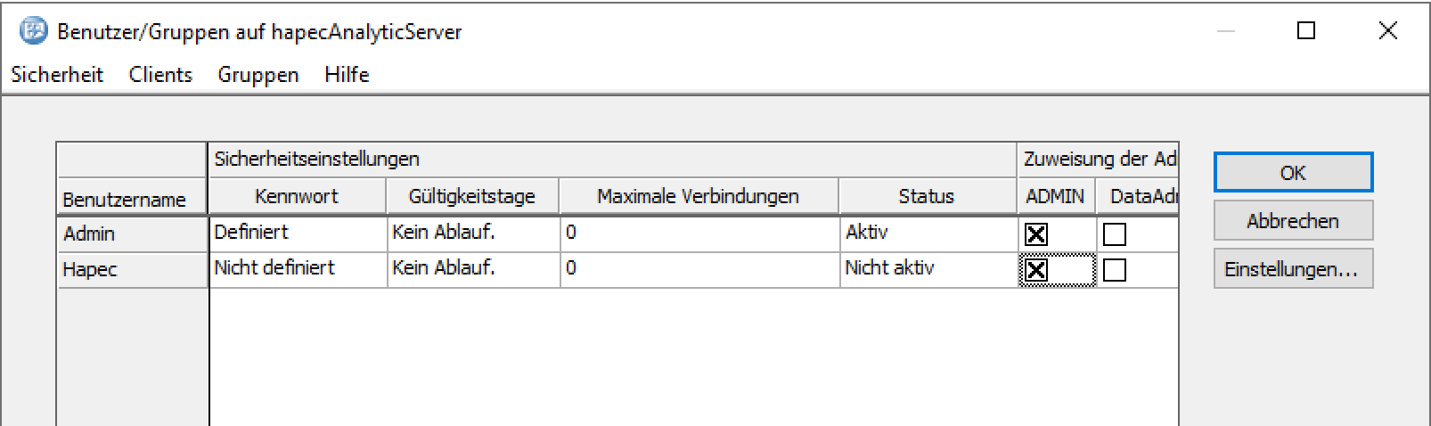Confirm with the OK button
The image size is (1431, 426).
click(x=1293, y=173)
